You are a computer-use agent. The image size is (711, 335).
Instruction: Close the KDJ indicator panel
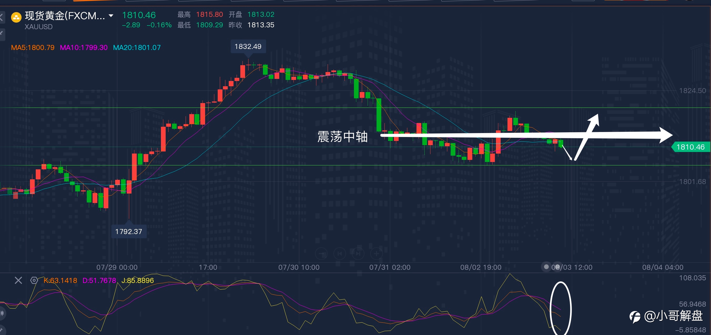point(18,280)
